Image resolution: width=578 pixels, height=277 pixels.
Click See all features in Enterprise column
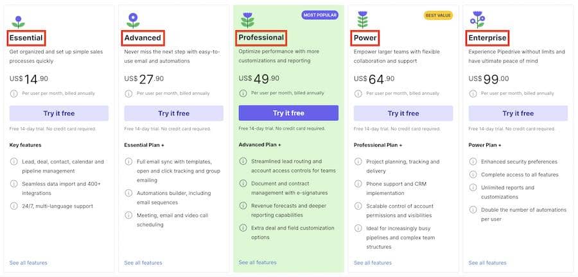[x=487, y=263]
